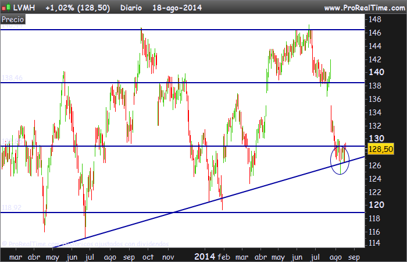
Task: Click the 120 price axis label
Action: coord(376,205)
